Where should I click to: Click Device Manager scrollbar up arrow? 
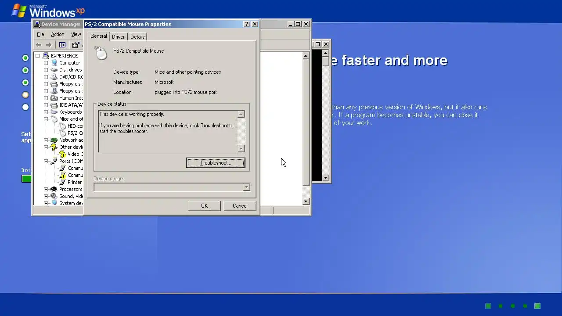coord(306,56)
